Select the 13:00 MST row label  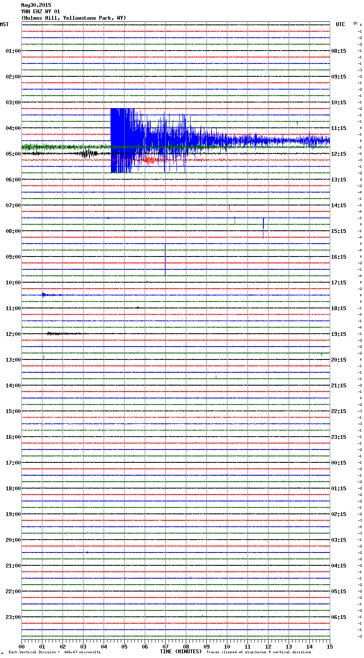(x=13, y=360)
